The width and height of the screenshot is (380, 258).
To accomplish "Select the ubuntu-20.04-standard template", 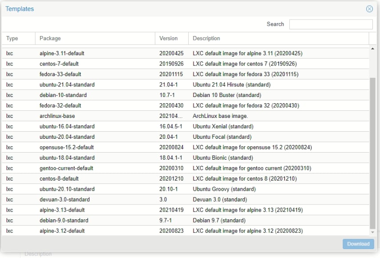I will pyautogui.click(x=67, y=137).
